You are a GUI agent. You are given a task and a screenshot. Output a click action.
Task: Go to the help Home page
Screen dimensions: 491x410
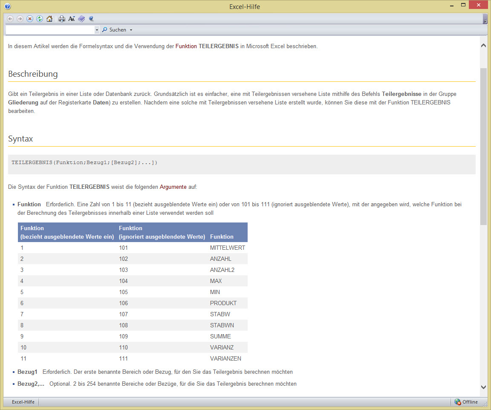point(49,19)
